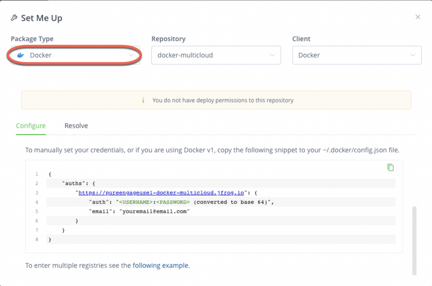
Task: Select the <USERNAME> placeholder in the snippet
Action: (x=136, y=202)
